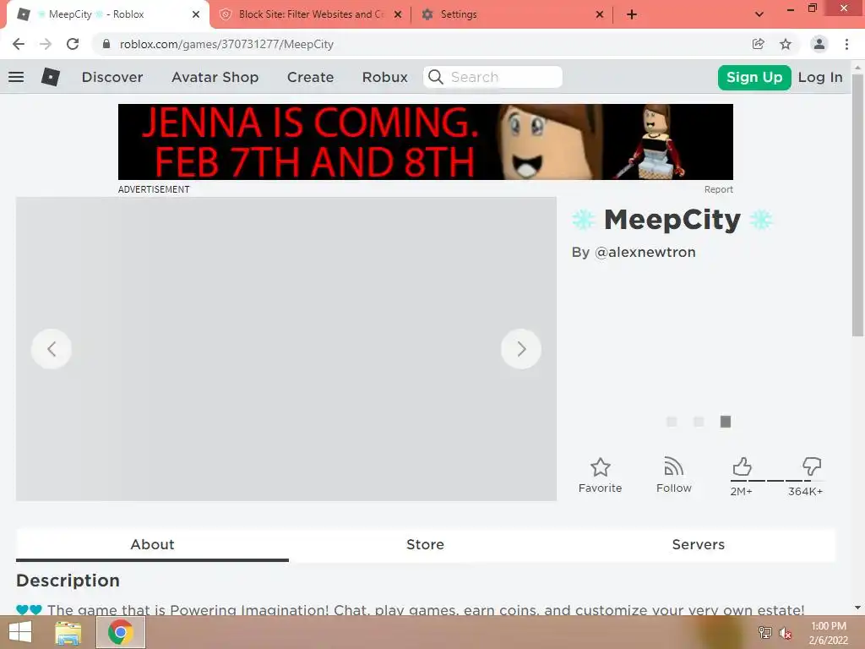
Task: Bookmark this page with the star icon
Action: 786,44
